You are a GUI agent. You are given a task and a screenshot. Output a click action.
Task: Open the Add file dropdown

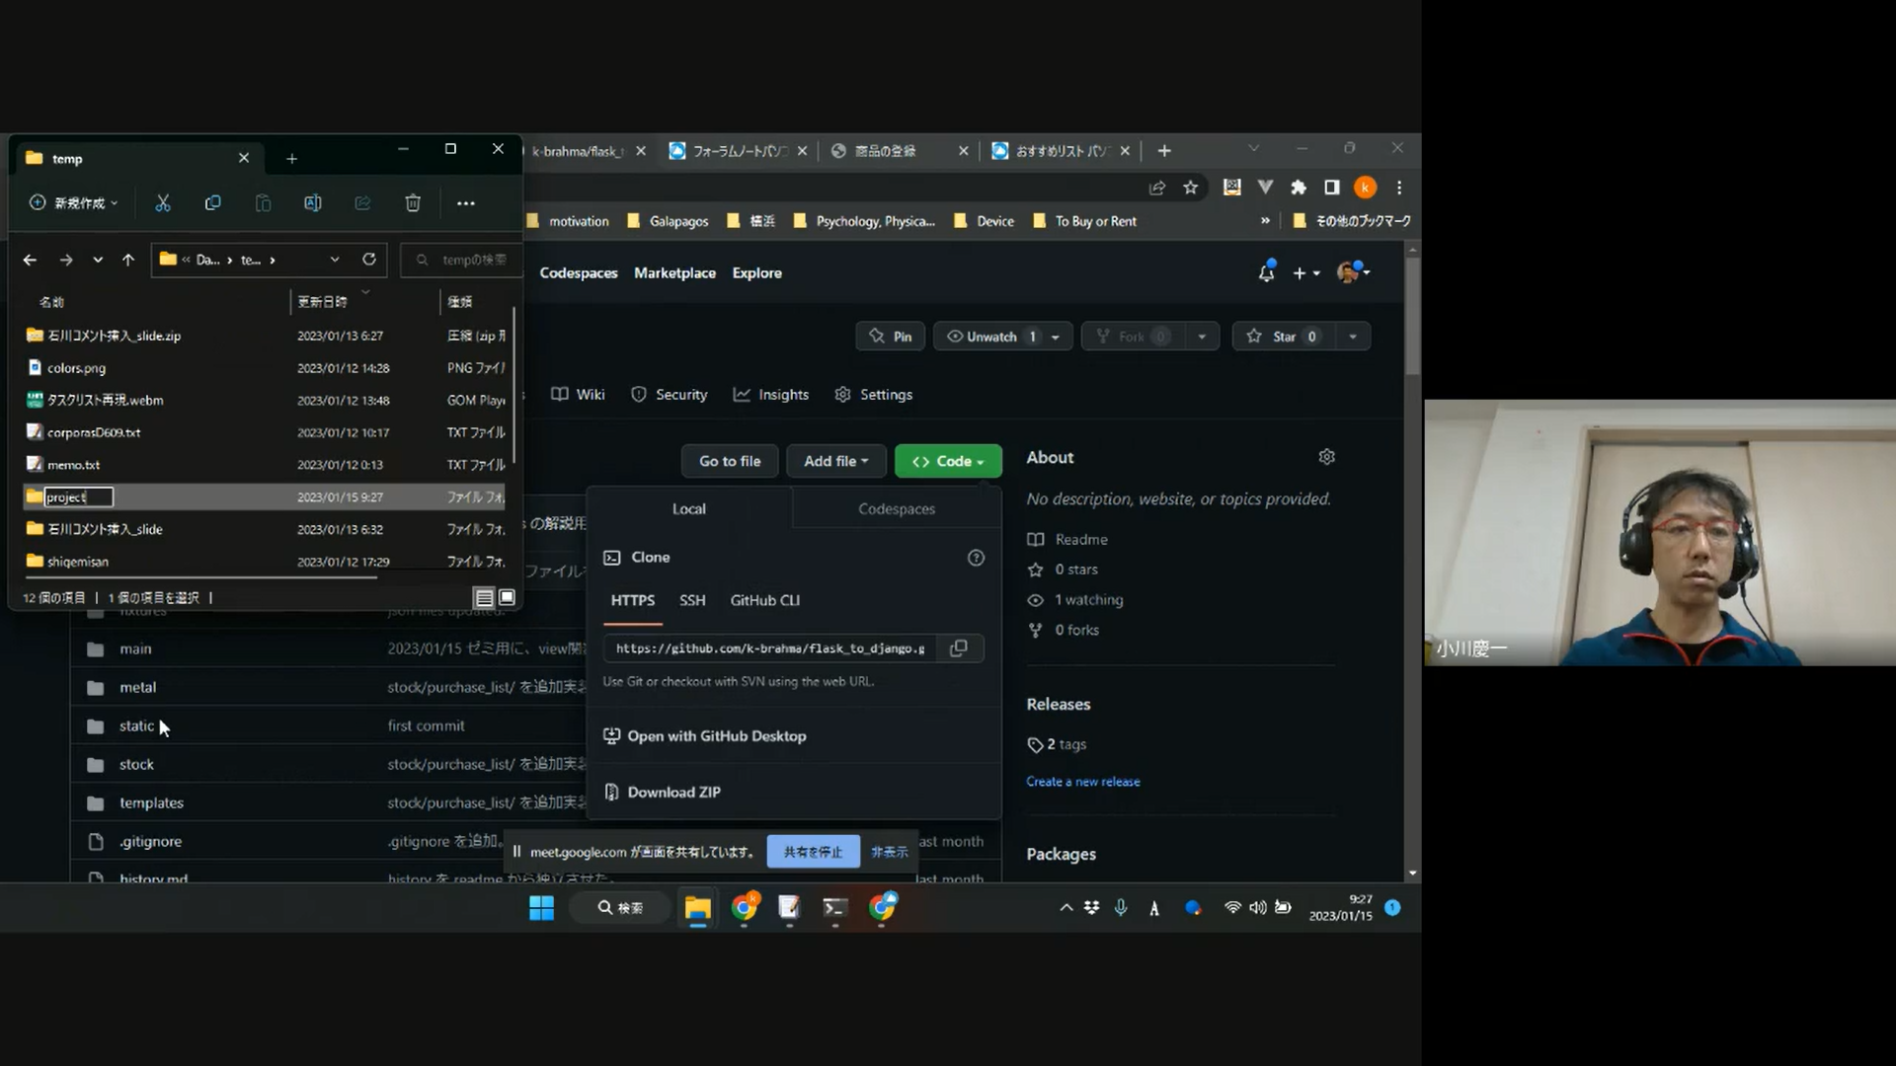click(x=835, y=461)
